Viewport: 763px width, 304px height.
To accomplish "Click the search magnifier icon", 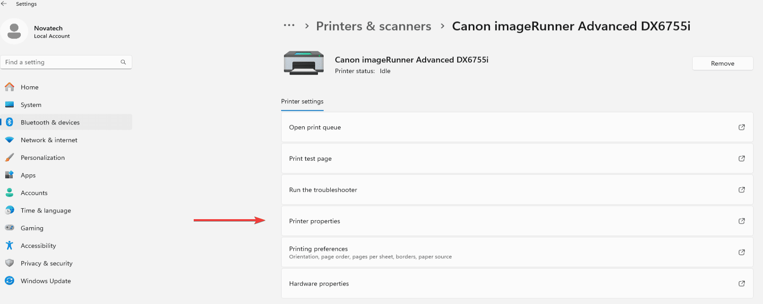I will [x=123, y=62].
